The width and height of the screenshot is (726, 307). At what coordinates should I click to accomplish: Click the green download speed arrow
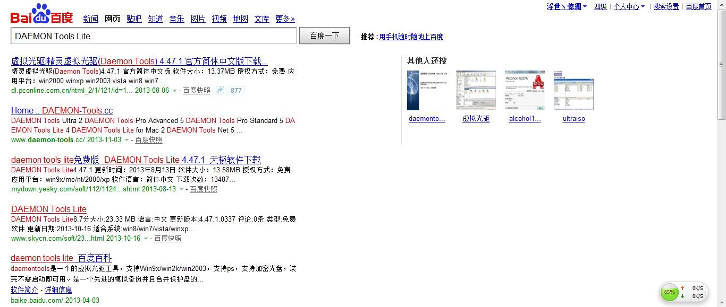pos(682,296)
